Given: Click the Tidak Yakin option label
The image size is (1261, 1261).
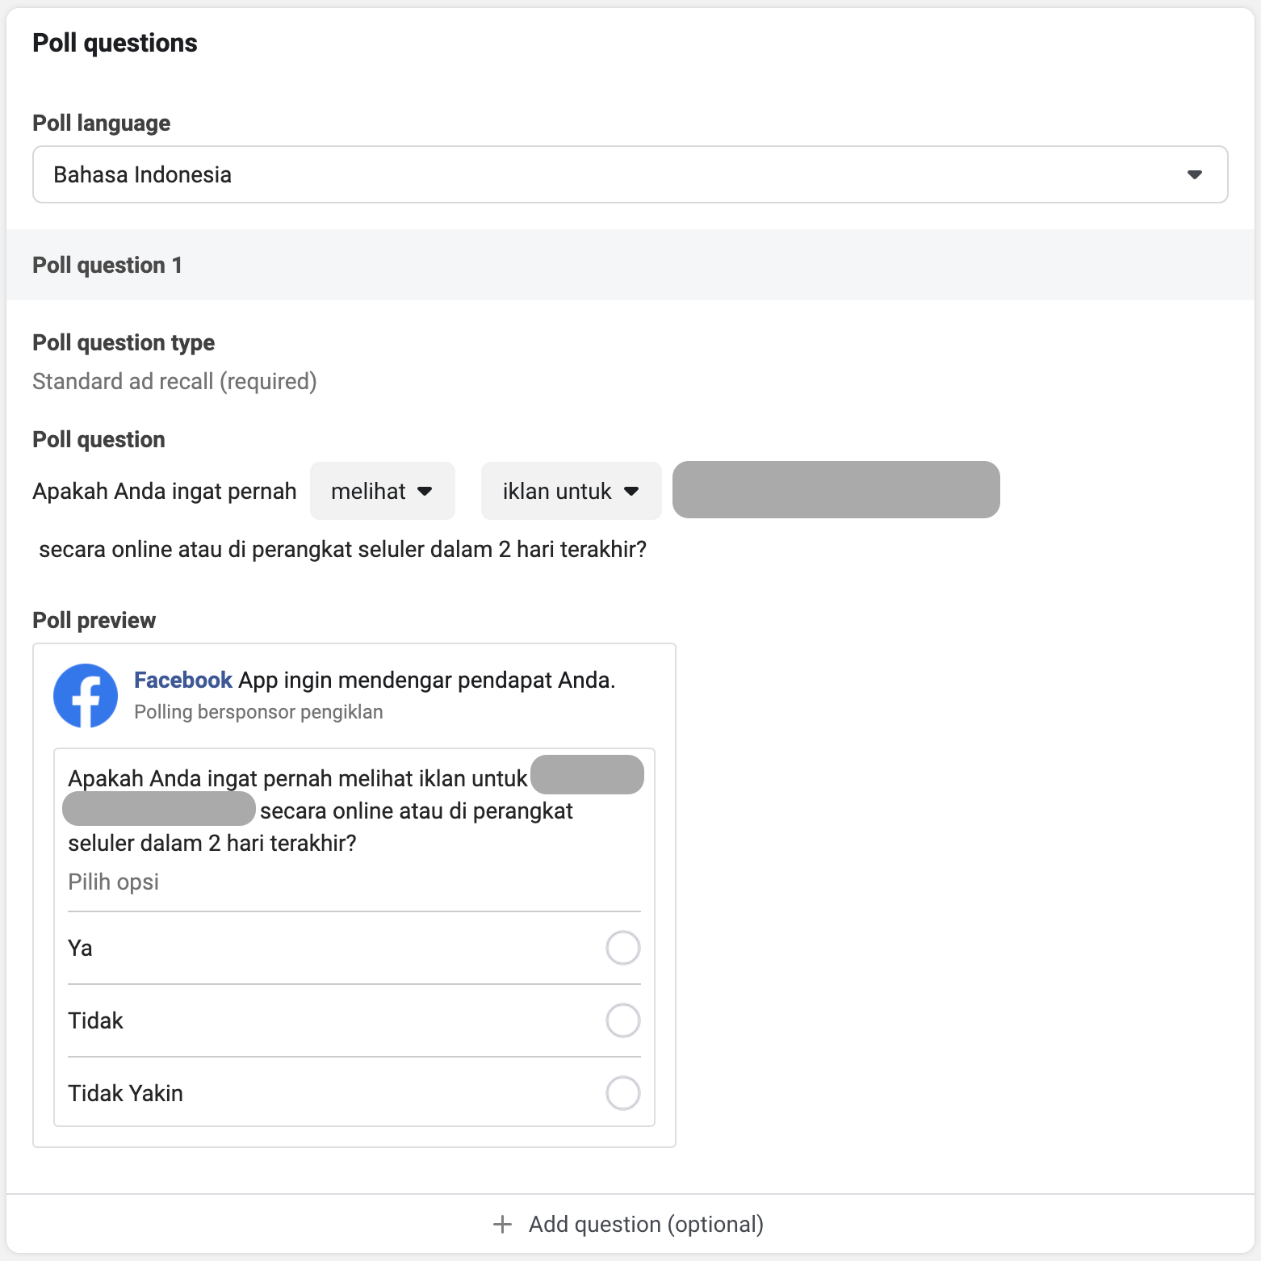Looking at the screenshot, I should point(125,1093).
